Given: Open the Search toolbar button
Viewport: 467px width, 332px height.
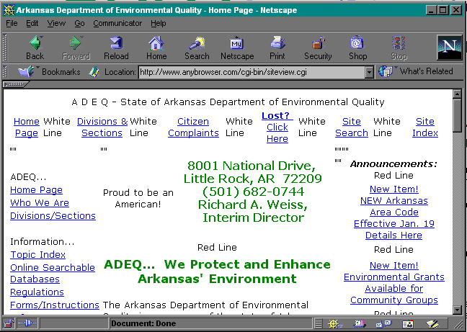Looking at the screenshot, I should [197, 48].
